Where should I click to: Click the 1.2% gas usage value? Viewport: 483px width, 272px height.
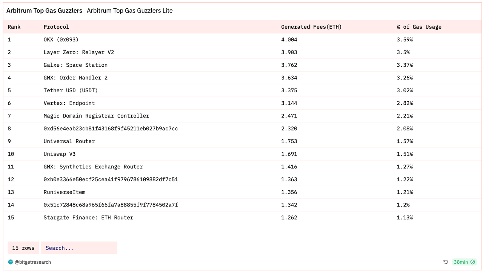pos(403,205)
